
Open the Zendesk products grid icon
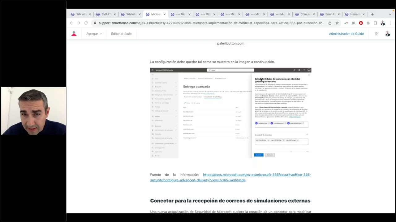point(377,34)
